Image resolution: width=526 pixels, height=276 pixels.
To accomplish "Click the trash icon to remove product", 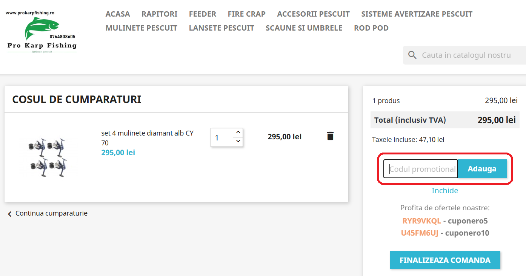I will 330,136.
